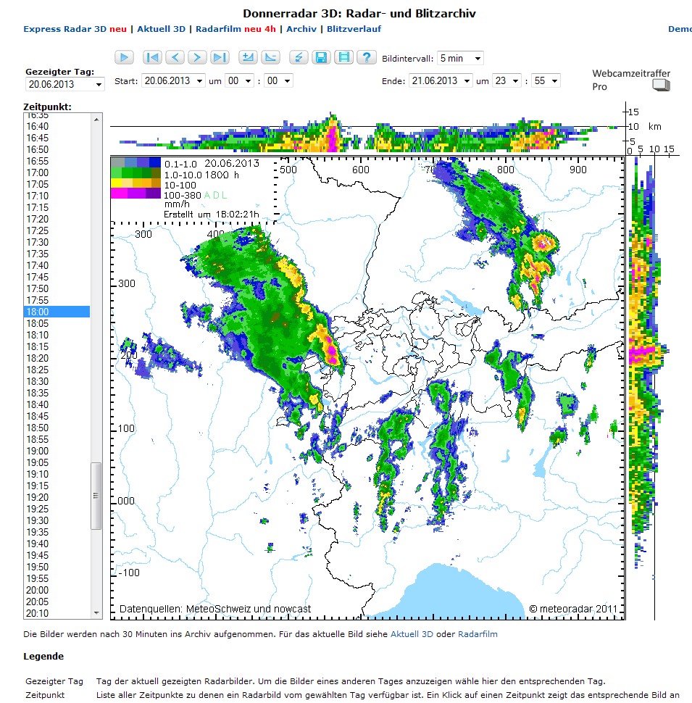Select time 19:40 in Zeitpunkt list
The height and width of the screenshot is (703, 692).
pyautogui.click(x=57, y=544)
